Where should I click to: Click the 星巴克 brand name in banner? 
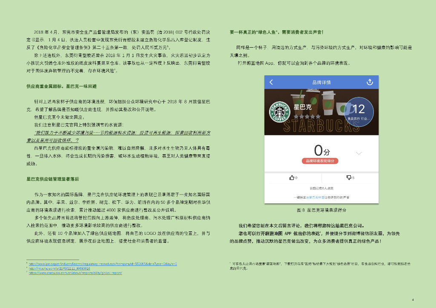pos(303,107)
